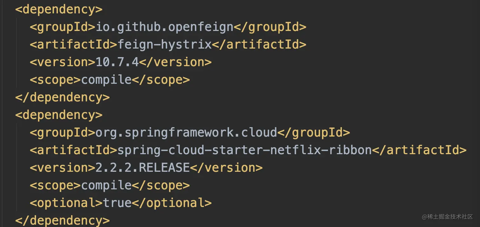Click org.springframework.cloud groupId value
Viewport: 480px width, 227px height.
coord(186,133)
